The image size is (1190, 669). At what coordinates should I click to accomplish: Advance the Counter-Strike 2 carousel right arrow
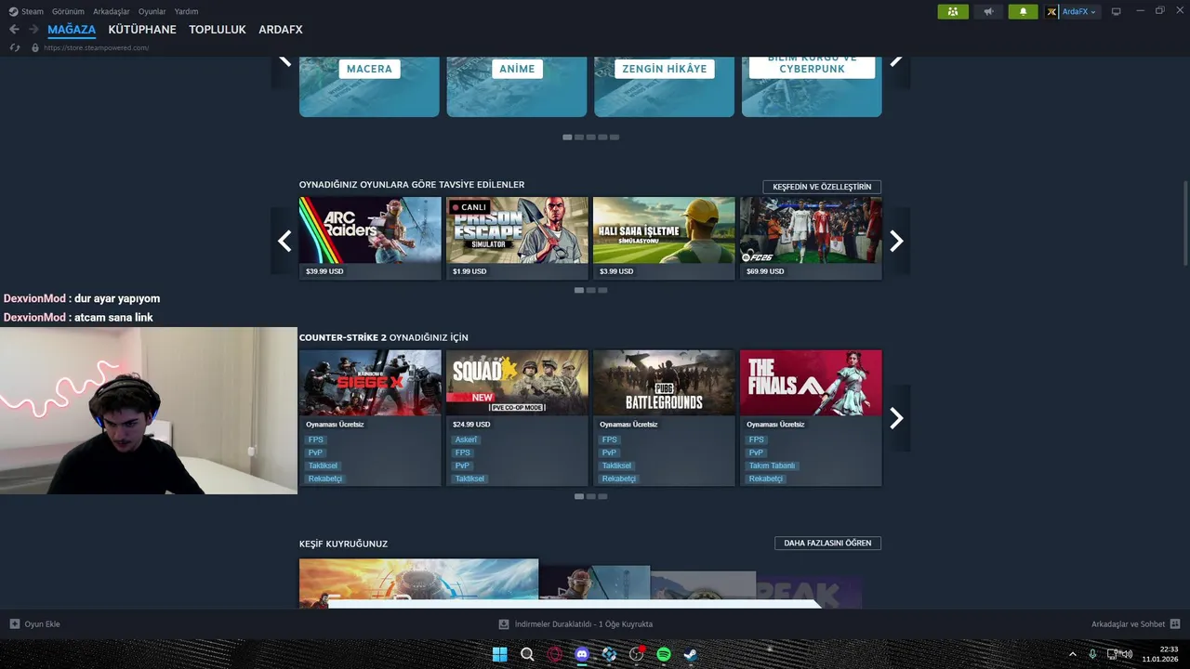(896, 418)
